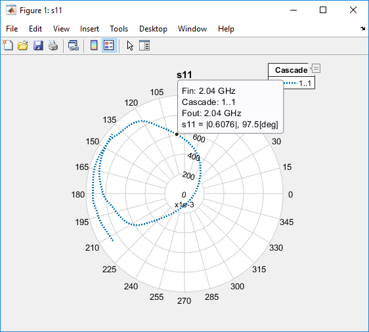Expand the toolbar dock arrow at the menu bar's right end

point(362,29)
